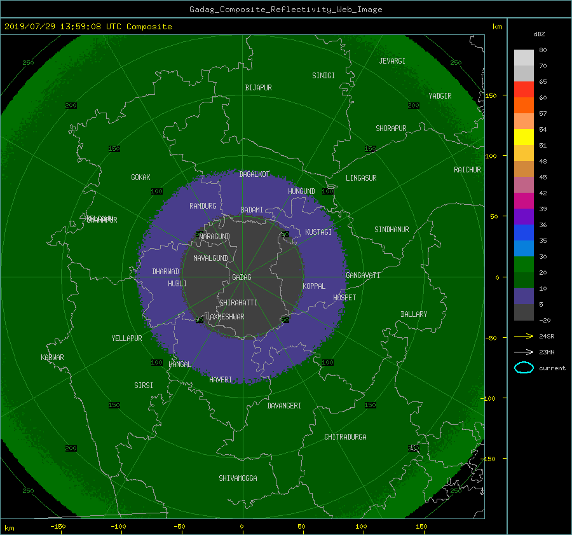Click the 80 value on dBZ scale
The height and width of the screenshot is (535, 572).
[x=543, y=50]
